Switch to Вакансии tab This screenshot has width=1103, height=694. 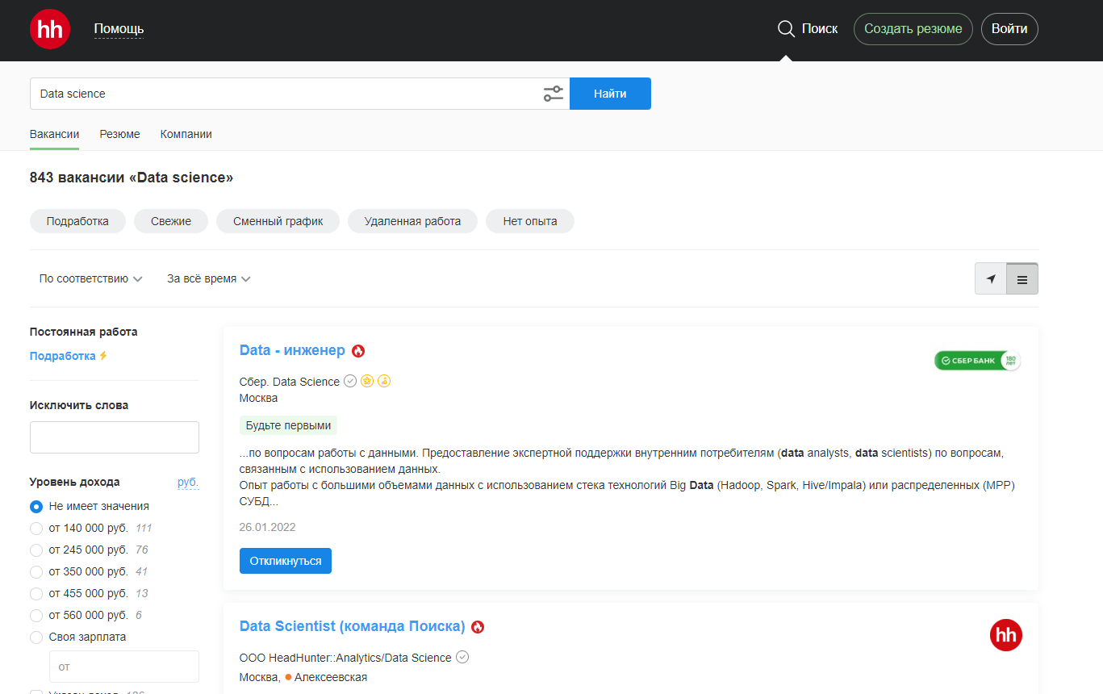pos(54,134)
